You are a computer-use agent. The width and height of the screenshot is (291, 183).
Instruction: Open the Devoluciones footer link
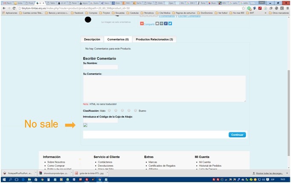tap(106, 166)
